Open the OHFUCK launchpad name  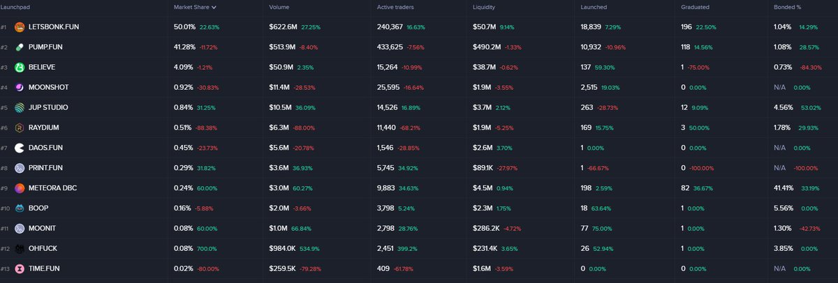(44, 248)
